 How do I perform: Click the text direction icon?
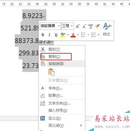tap(43, 103)
